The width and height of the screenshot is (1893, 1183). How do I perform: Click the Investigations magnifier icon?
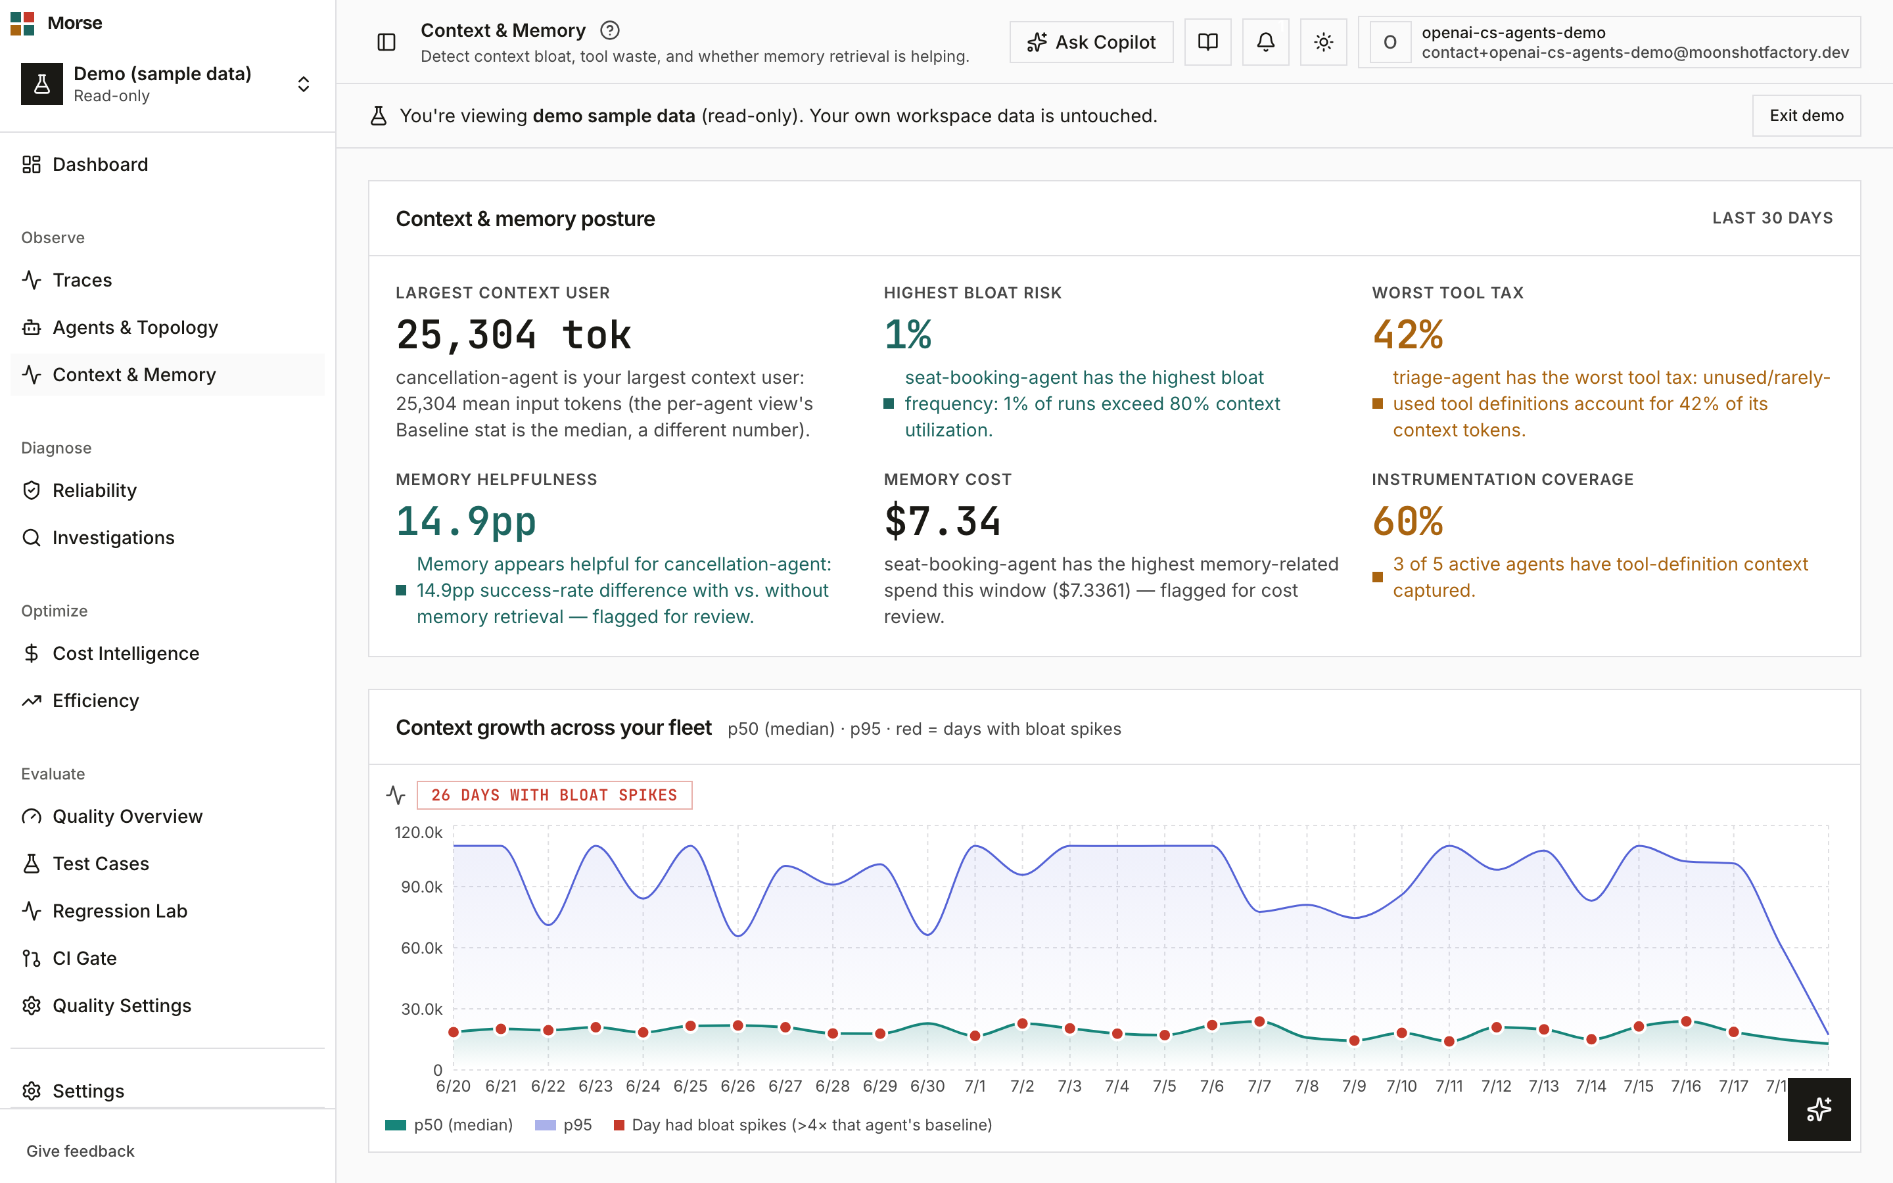(32, 538)
